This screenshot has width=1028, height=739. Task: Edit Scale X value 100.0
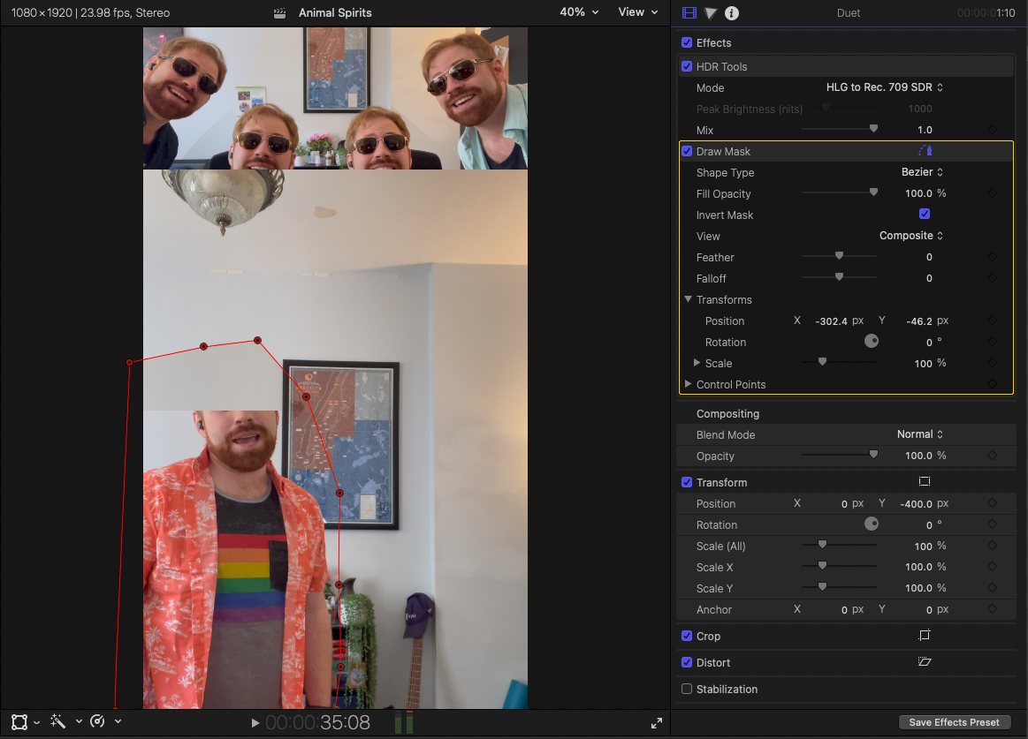[919, 567]
